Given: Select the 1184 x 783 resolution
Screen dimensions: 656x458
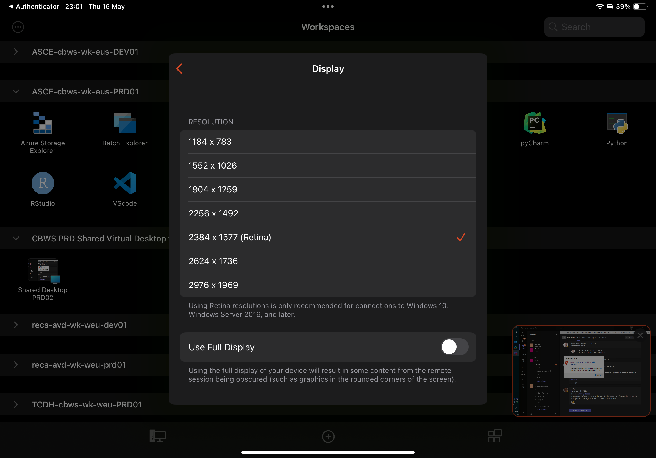Looking at the screenshot, I should [328, 142].
